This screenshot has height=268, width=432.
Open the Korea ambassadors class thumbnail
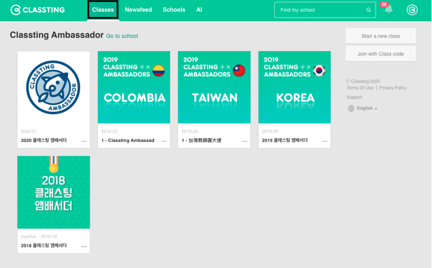point(294,87)
